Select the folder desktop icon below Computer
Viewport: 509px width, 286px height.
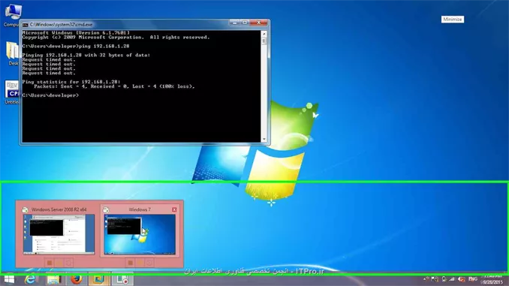[12, 54]
